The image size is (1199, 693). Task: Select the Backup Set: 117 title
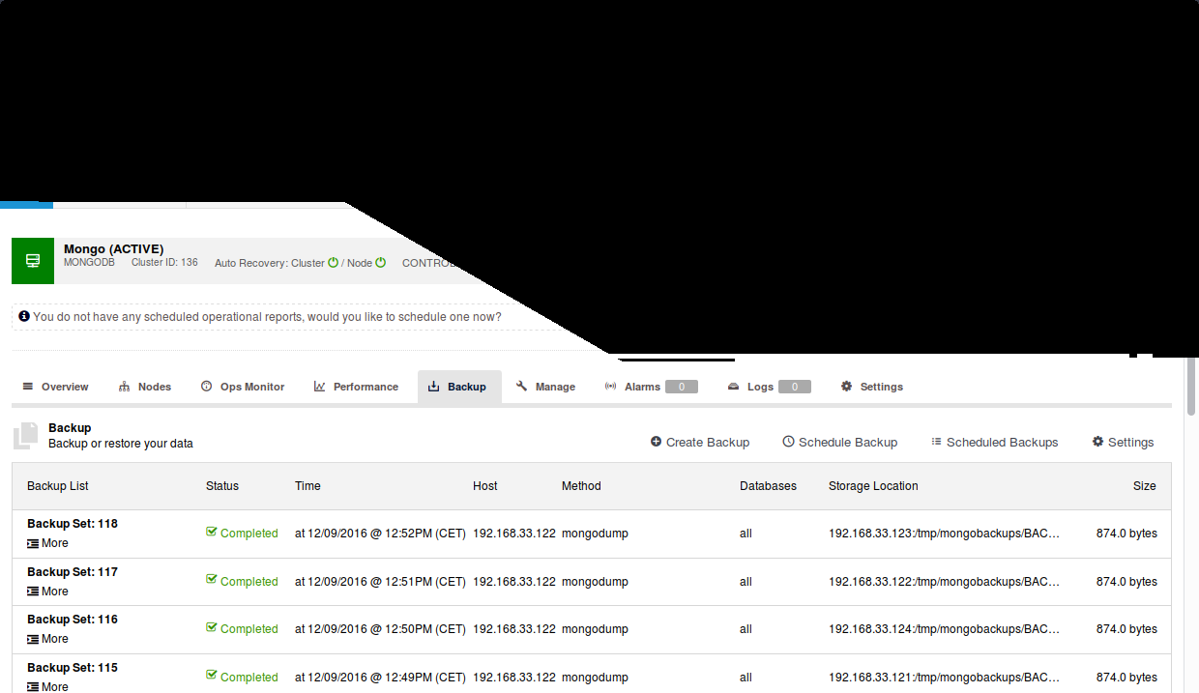coord(73,572)
